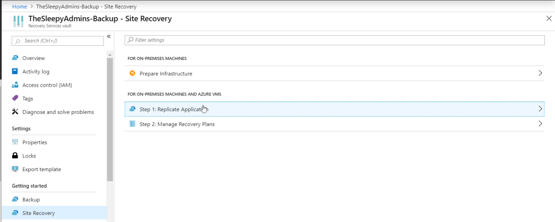
Task: Expand Step 1 Replicate Application chevron
Action: [540, 109]
